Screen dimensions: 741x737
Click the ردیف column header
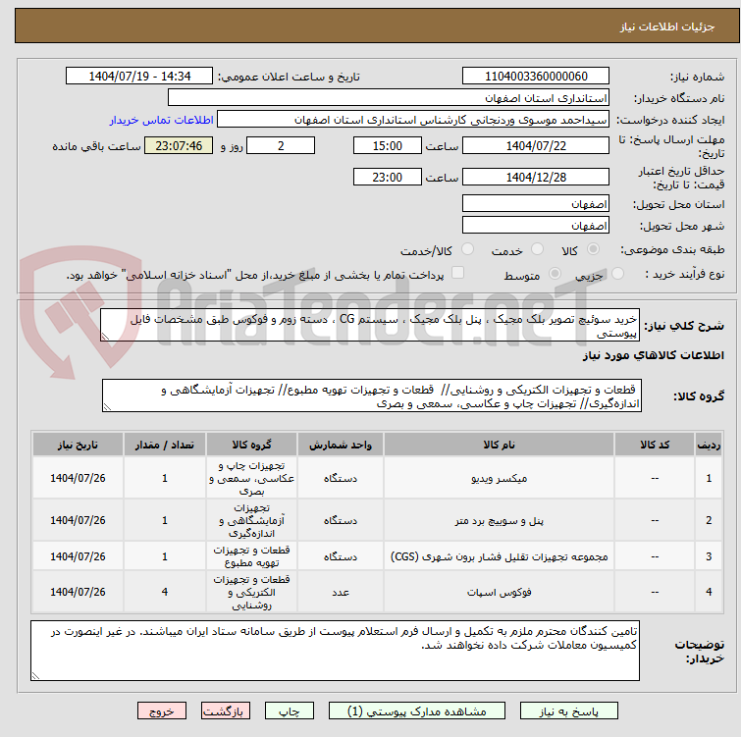click(709, 445)
